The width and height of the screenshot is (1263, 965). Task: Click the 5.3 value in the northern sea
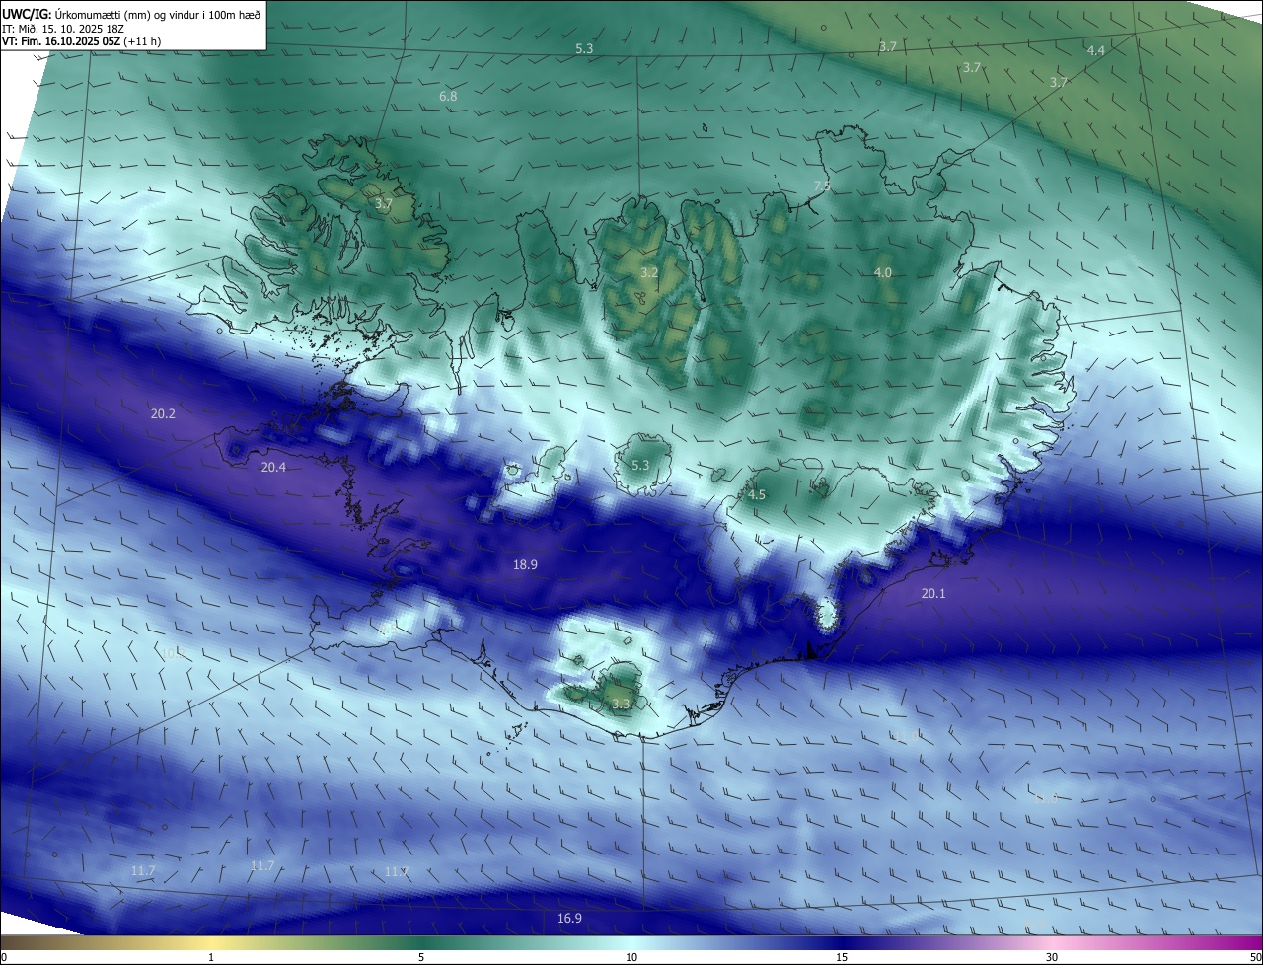[585, 49]
